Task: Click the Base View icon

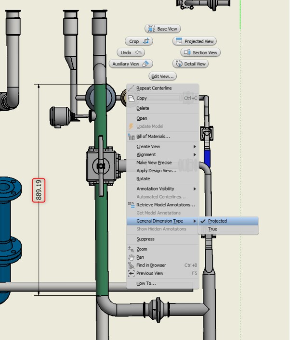Action: [x=151, y=29]
